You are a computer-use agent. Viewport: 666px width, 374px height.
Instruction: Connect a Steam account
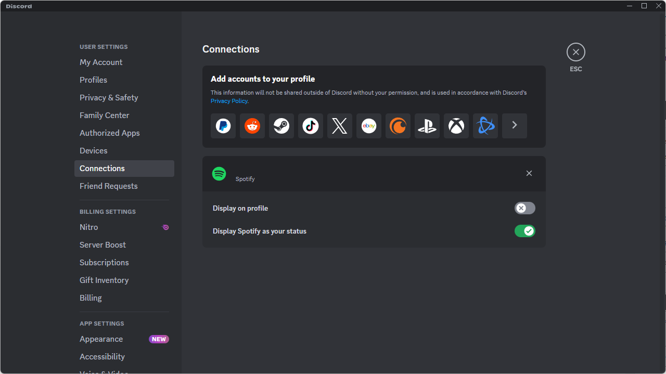(281, 126)
